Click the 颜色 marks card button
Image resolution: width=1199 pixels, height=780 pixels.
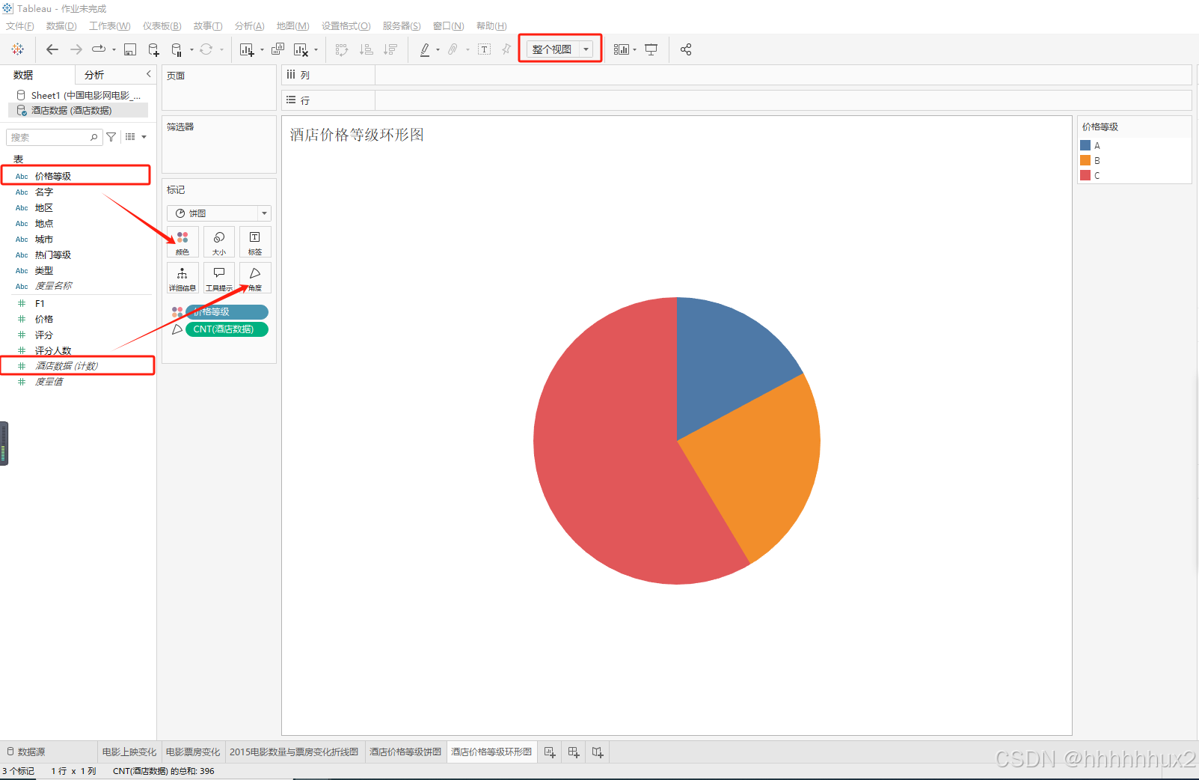pyautogui.click(x=183, y=243)
